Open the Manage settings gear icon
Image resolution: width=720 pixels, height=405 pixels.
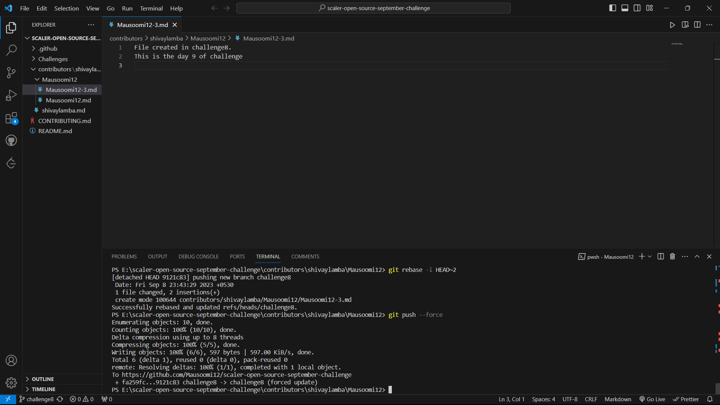tap(11, 383)
